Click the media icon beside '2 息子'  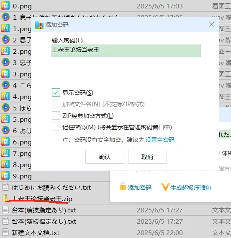tap(5, 39)
